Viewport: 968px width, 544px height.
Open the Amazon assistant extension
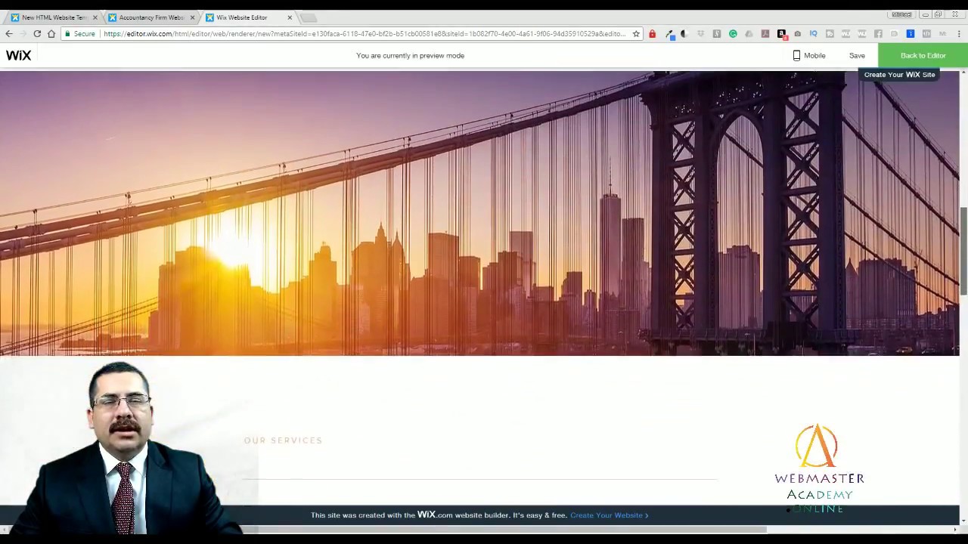(781, 34)
